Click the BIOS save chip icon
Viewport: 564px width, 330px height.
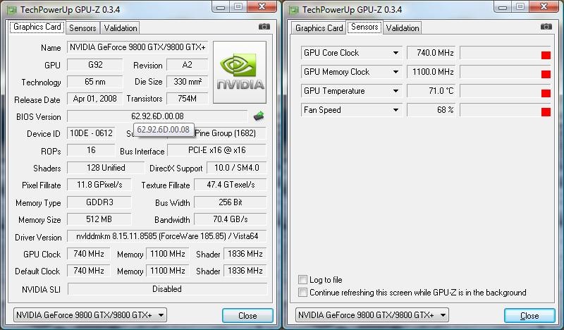(259, 116)
